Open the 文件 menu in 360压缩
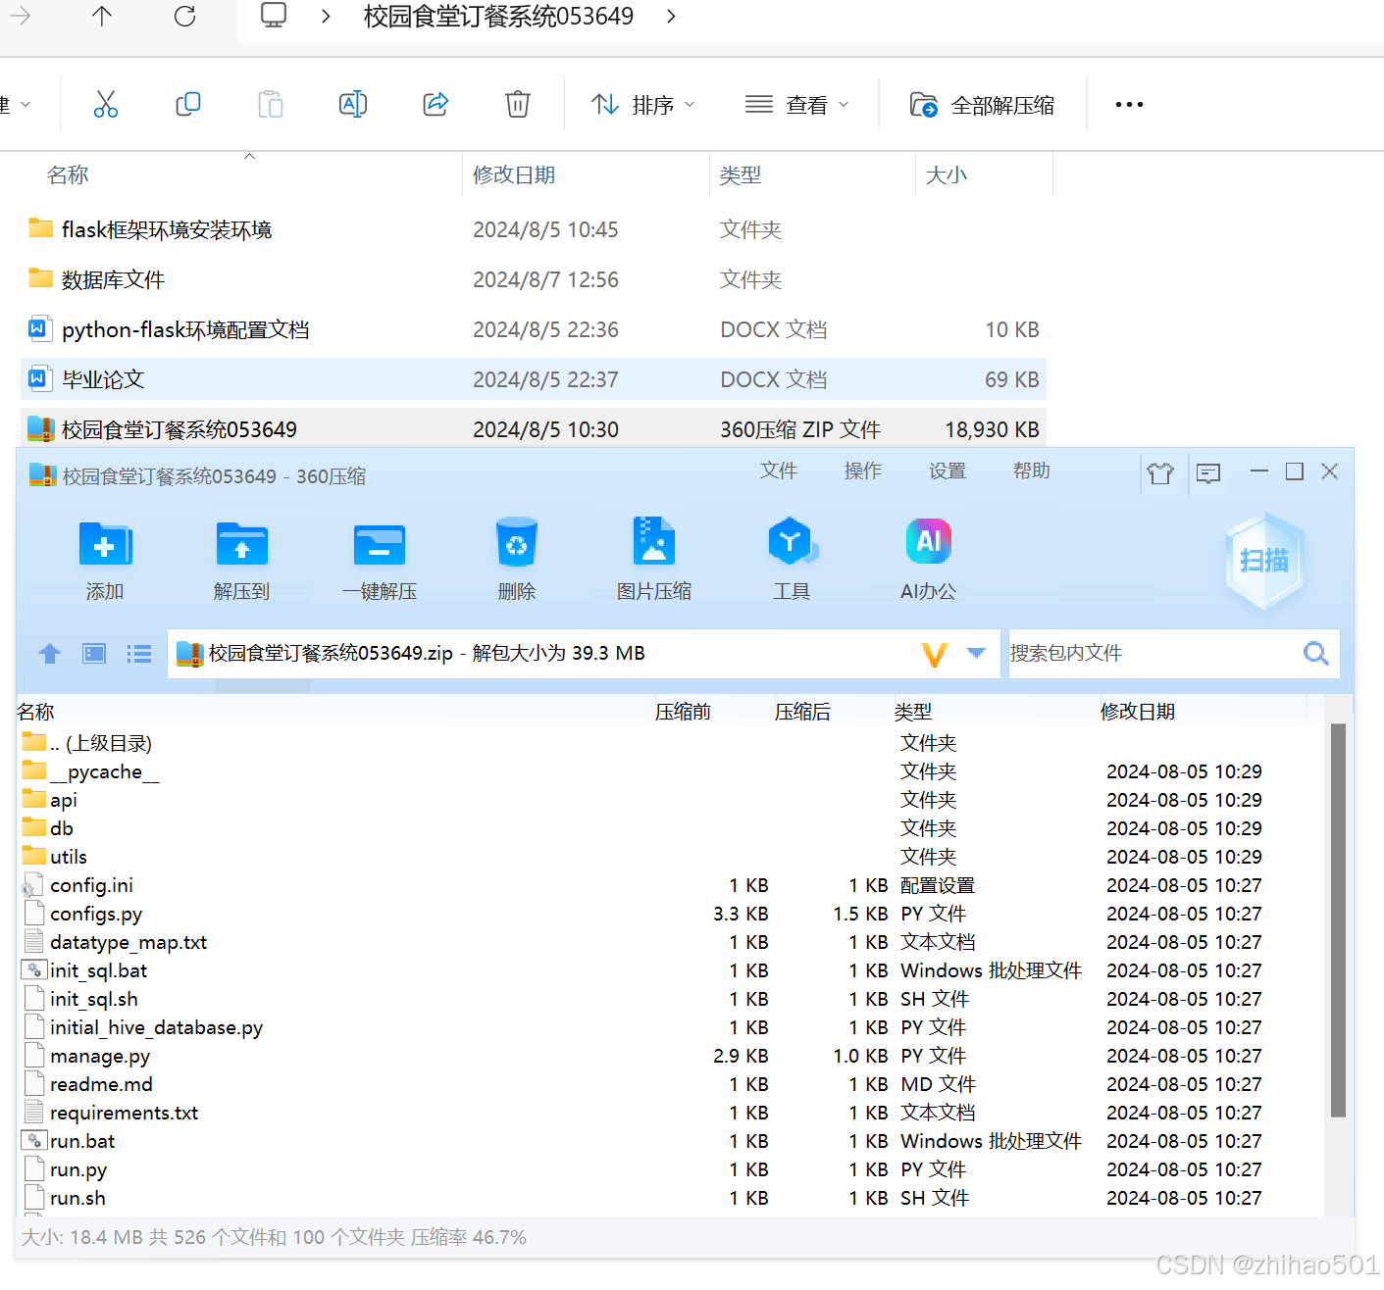 pyautogui.click(x=778, y=471)
